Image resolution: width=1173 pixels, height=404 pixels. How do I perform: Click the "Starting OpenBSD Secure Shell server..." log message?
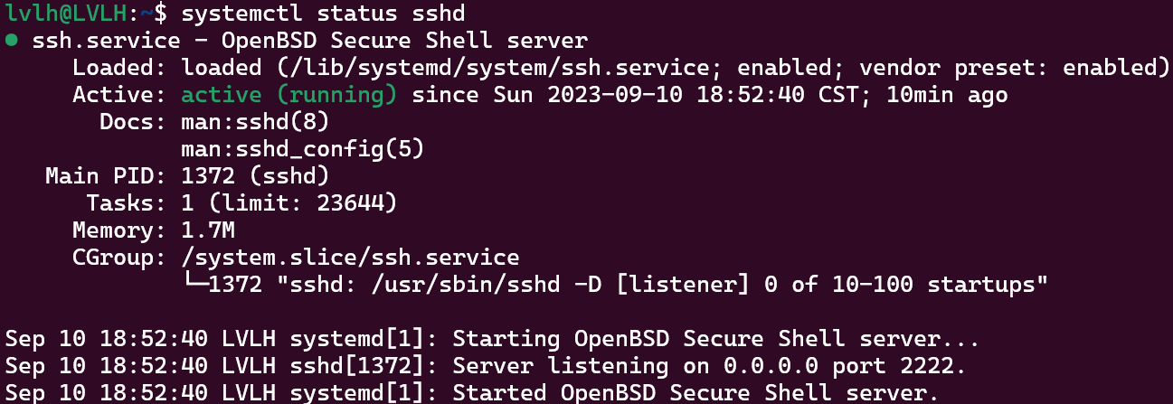click(715, 339)
